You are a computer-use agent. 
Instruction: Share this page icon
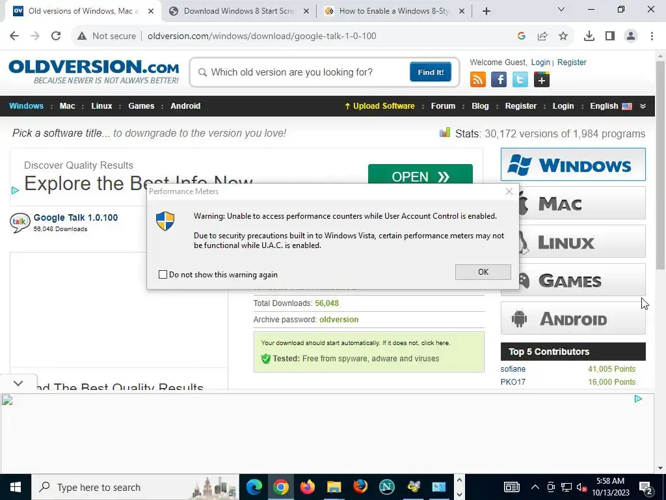pyautogui.click(x=542, y=36)
